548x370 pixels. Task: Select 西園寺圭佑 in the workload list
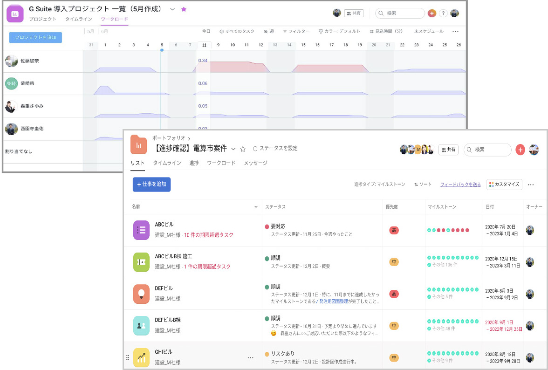click(32, 129)
